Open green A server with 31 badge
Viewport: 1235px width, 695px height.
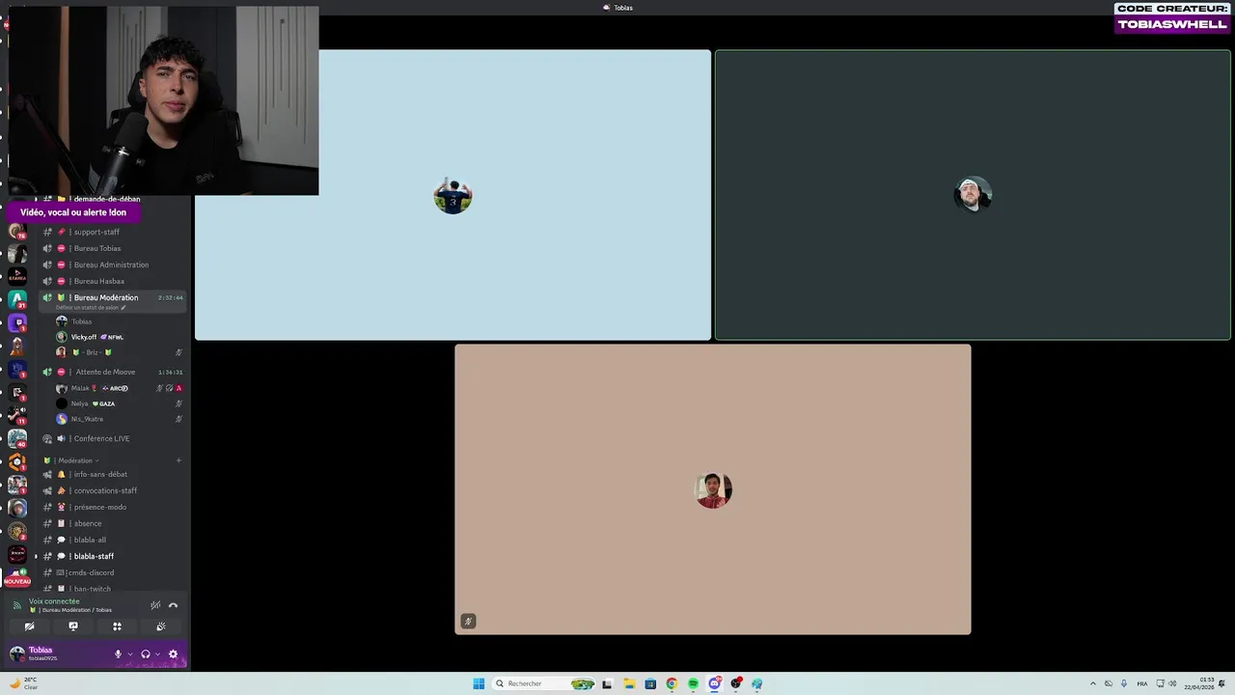[x=17, y=300]
